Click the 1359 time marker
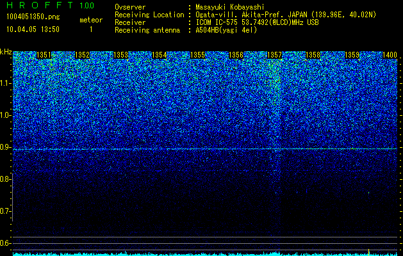The image size is (403, 256). coord(352,55)
